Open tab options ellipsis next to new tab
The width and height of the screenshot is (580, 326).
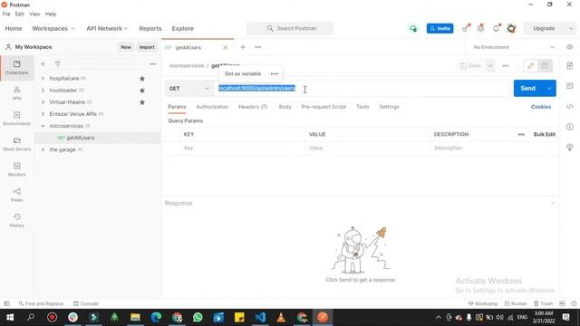pyautogui.click(x=257, y=47)
